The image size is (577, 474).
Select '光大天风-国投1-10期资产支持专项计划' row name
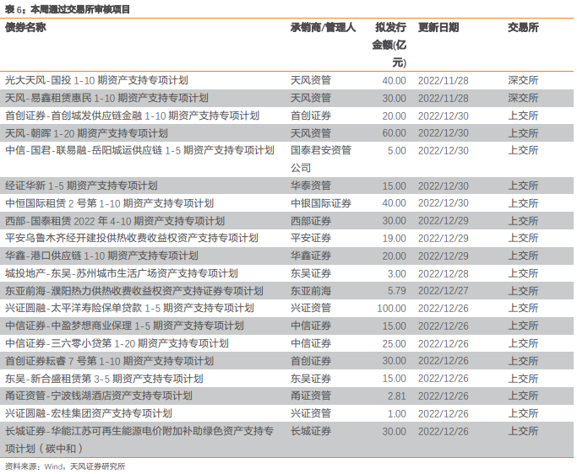point(96,80)
